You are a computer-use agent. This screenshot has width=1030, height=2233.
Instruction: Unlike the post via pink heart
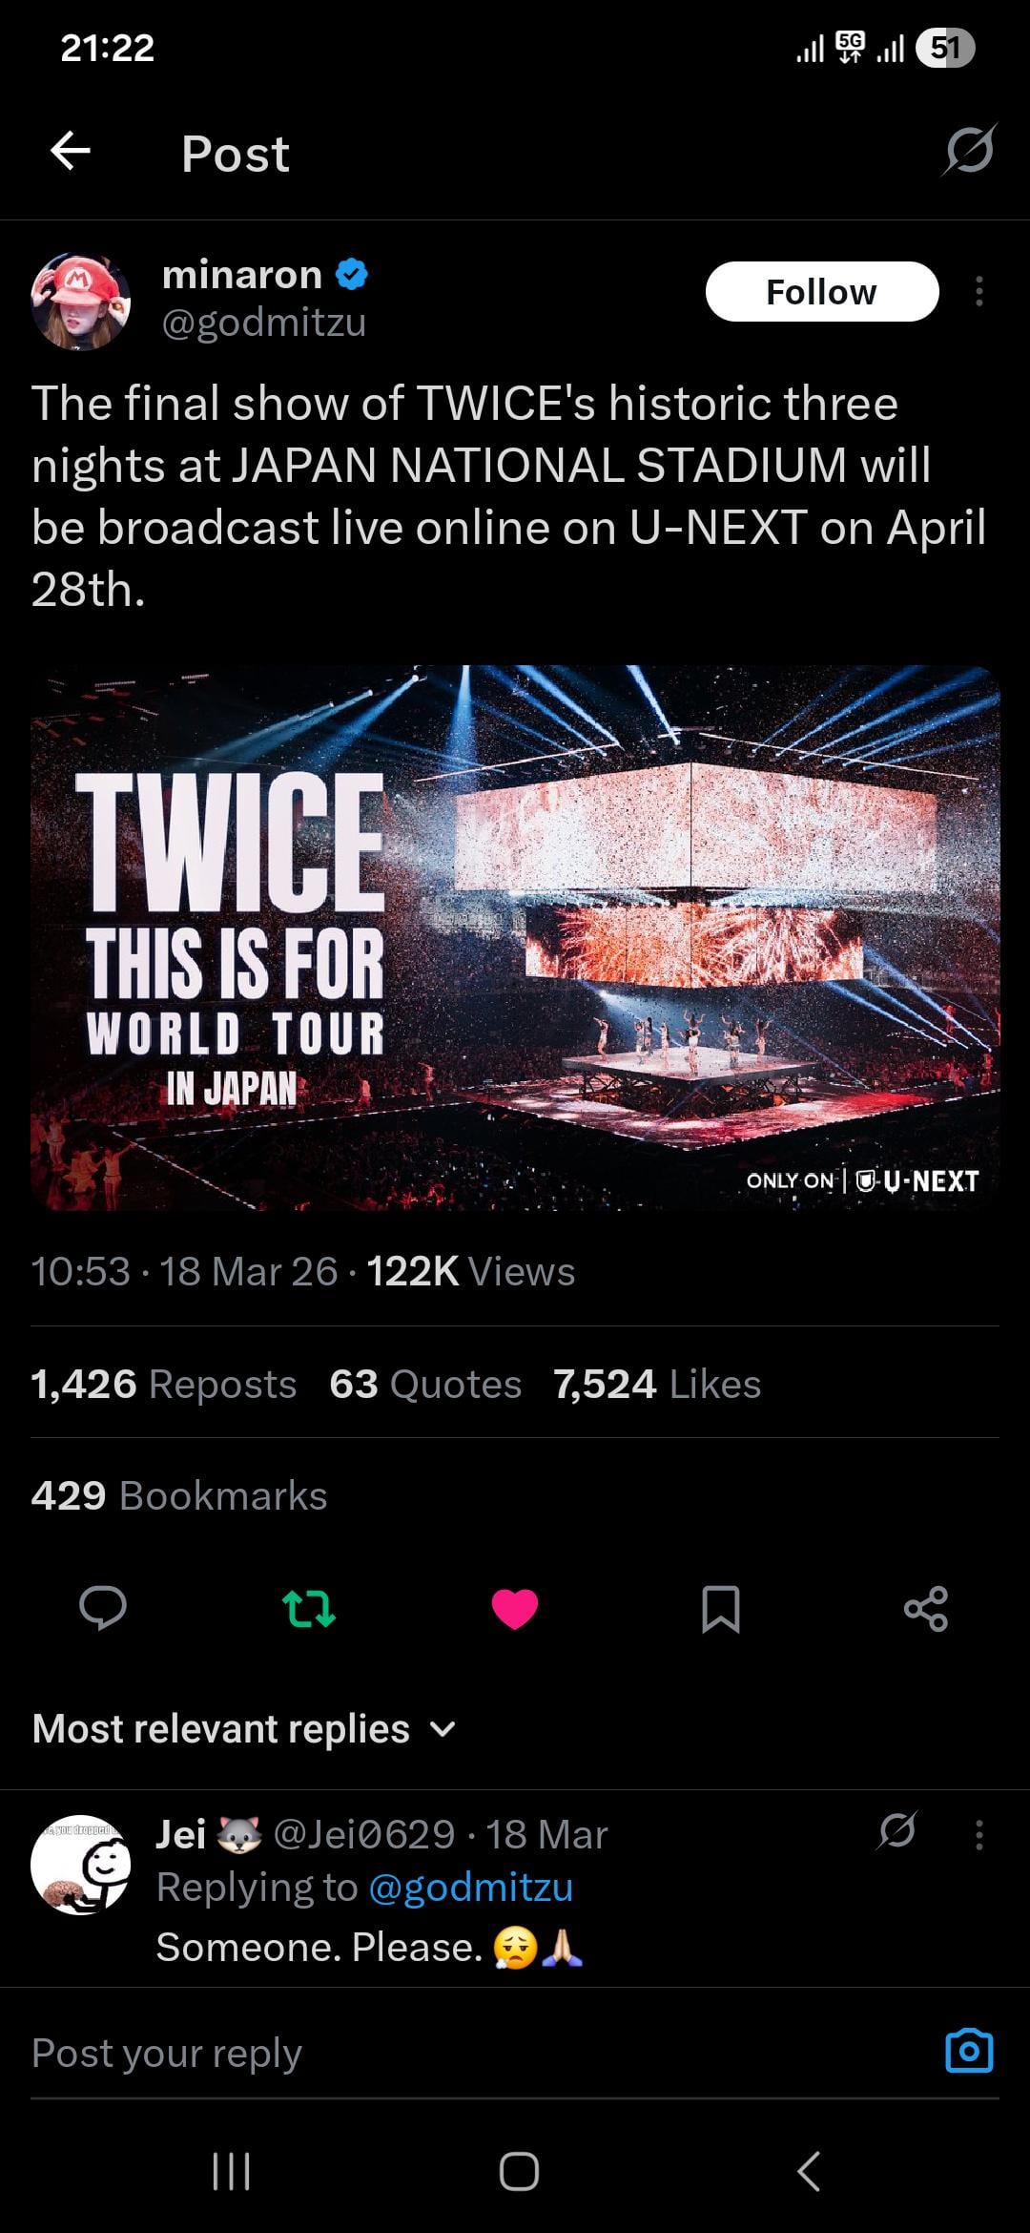(x=515, y=1609)
